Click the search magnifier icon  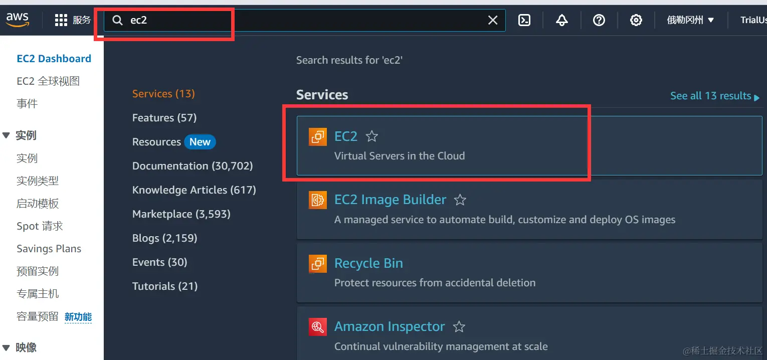(117, 20)
